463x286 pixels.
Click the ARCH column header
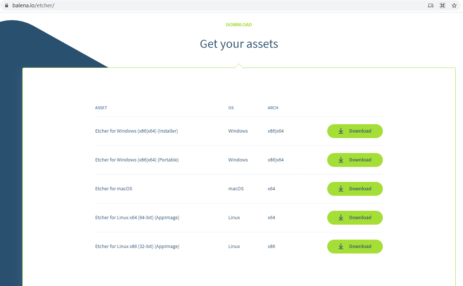273,108
